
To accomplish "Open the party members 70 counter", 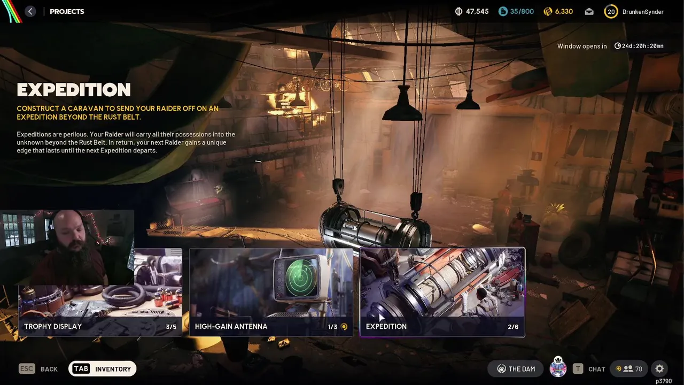I will coord(629,368).
